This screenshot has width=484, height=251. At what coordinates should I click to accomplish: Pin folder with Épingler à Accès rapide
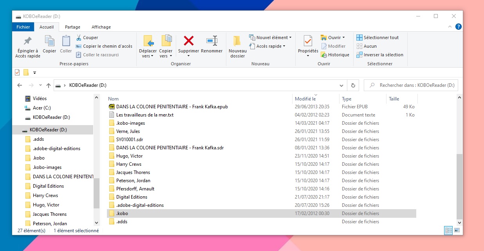(x=28, y=47)
